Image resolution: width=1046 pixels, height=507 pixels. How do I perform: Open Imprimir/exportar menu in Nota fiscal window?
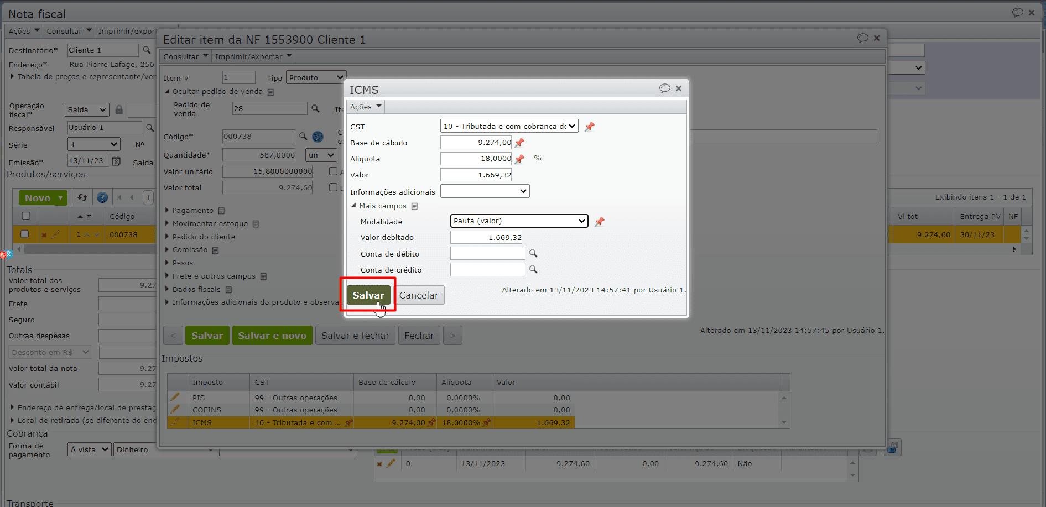coord(127,31)
